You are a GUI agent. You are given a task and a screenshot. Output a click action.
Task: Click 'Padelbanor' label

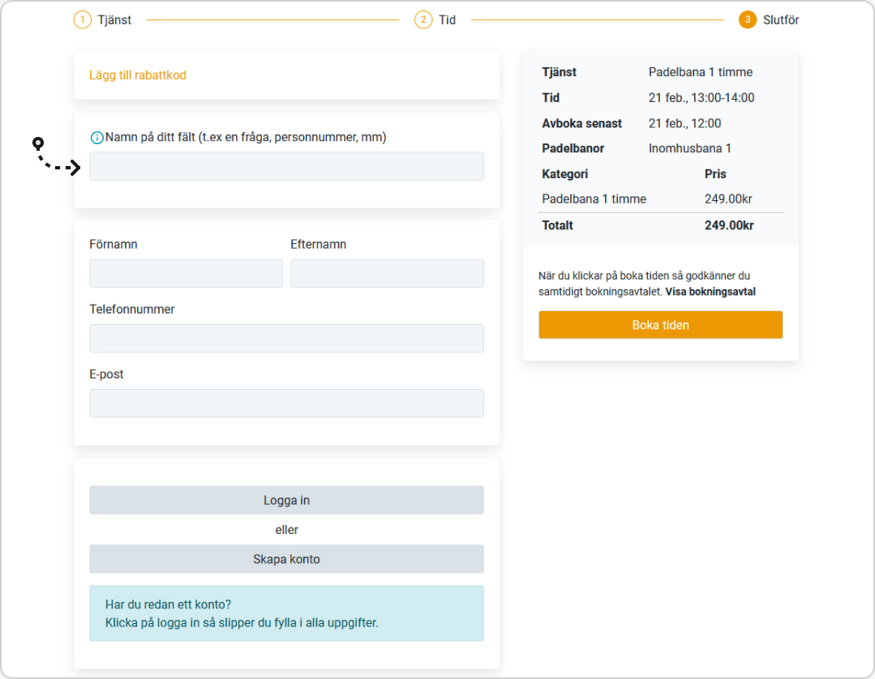tap(573, 148)
